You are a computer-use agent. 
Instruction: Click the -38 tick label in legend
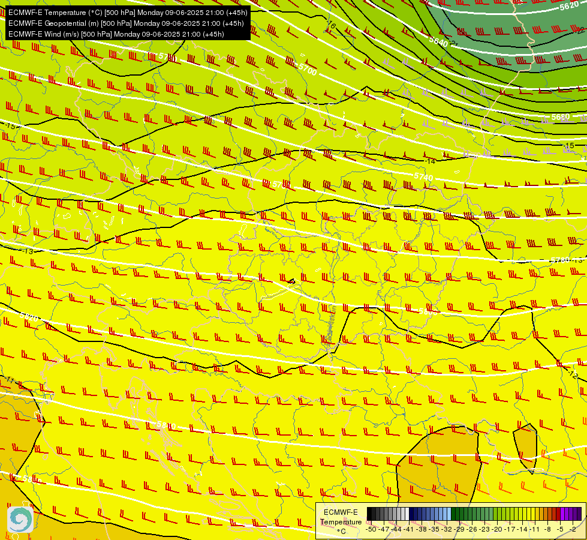click(422, 529)
